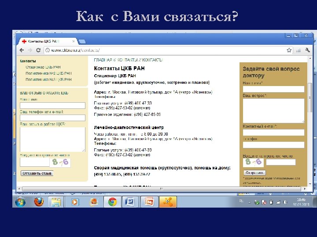Click the taskbar clock showing 10:46

[301, 202]
